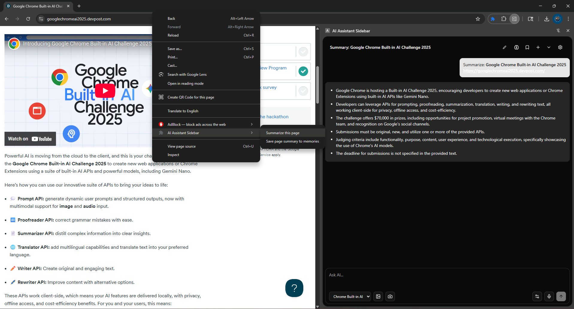Viewport: 574px width, 309px height.
Task: Select Save as... in context menu
Action: click(206, 49)
